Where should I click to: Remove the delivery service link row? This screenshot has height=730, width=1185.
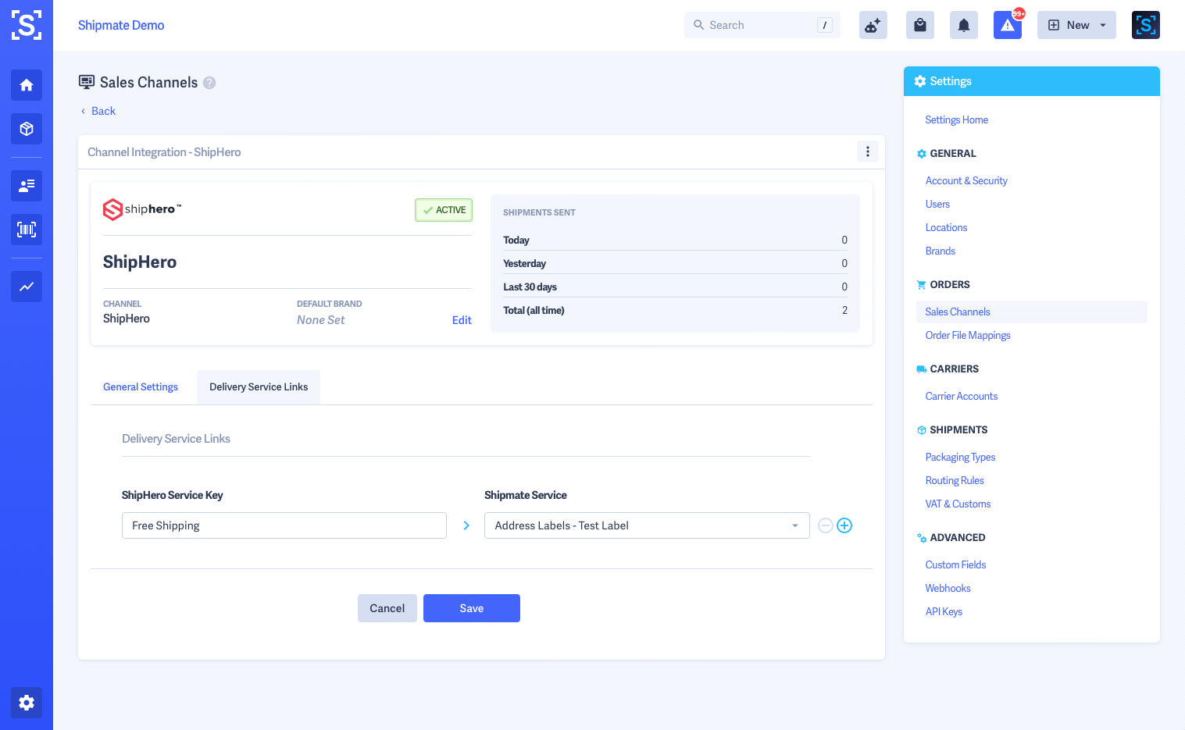(x=826, y=525)
